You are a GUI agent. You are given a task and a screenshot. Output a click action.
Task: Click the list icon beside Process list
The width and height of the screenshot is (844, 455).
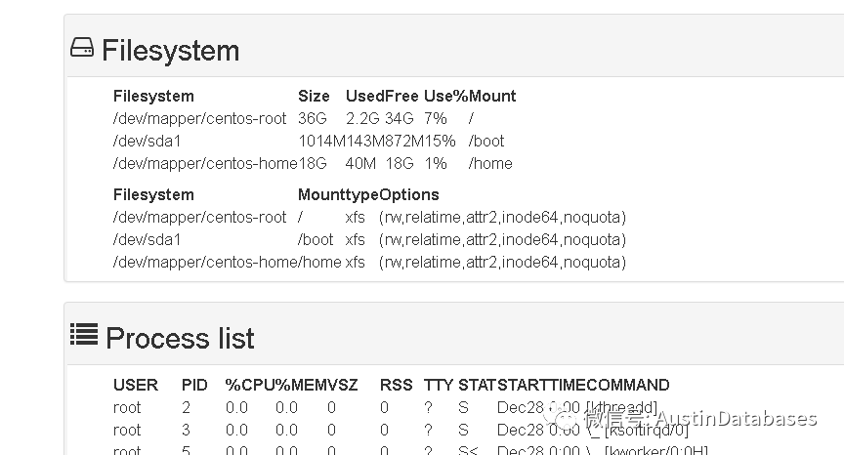84,335
